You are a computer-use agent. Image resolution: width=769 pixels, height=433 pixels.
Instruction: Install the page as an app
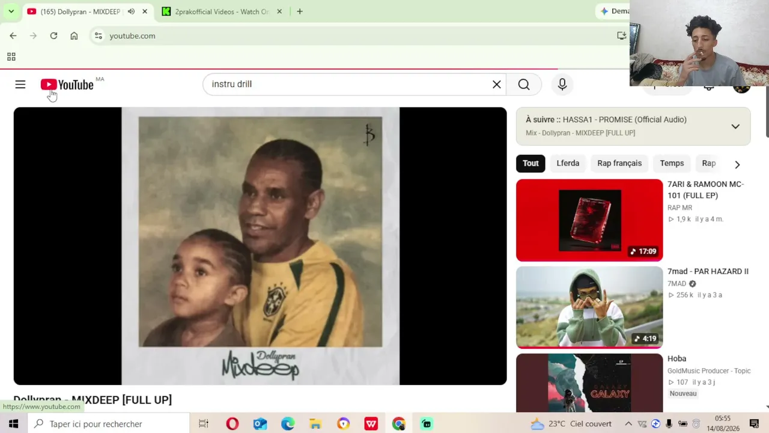[x=622, y=36]
